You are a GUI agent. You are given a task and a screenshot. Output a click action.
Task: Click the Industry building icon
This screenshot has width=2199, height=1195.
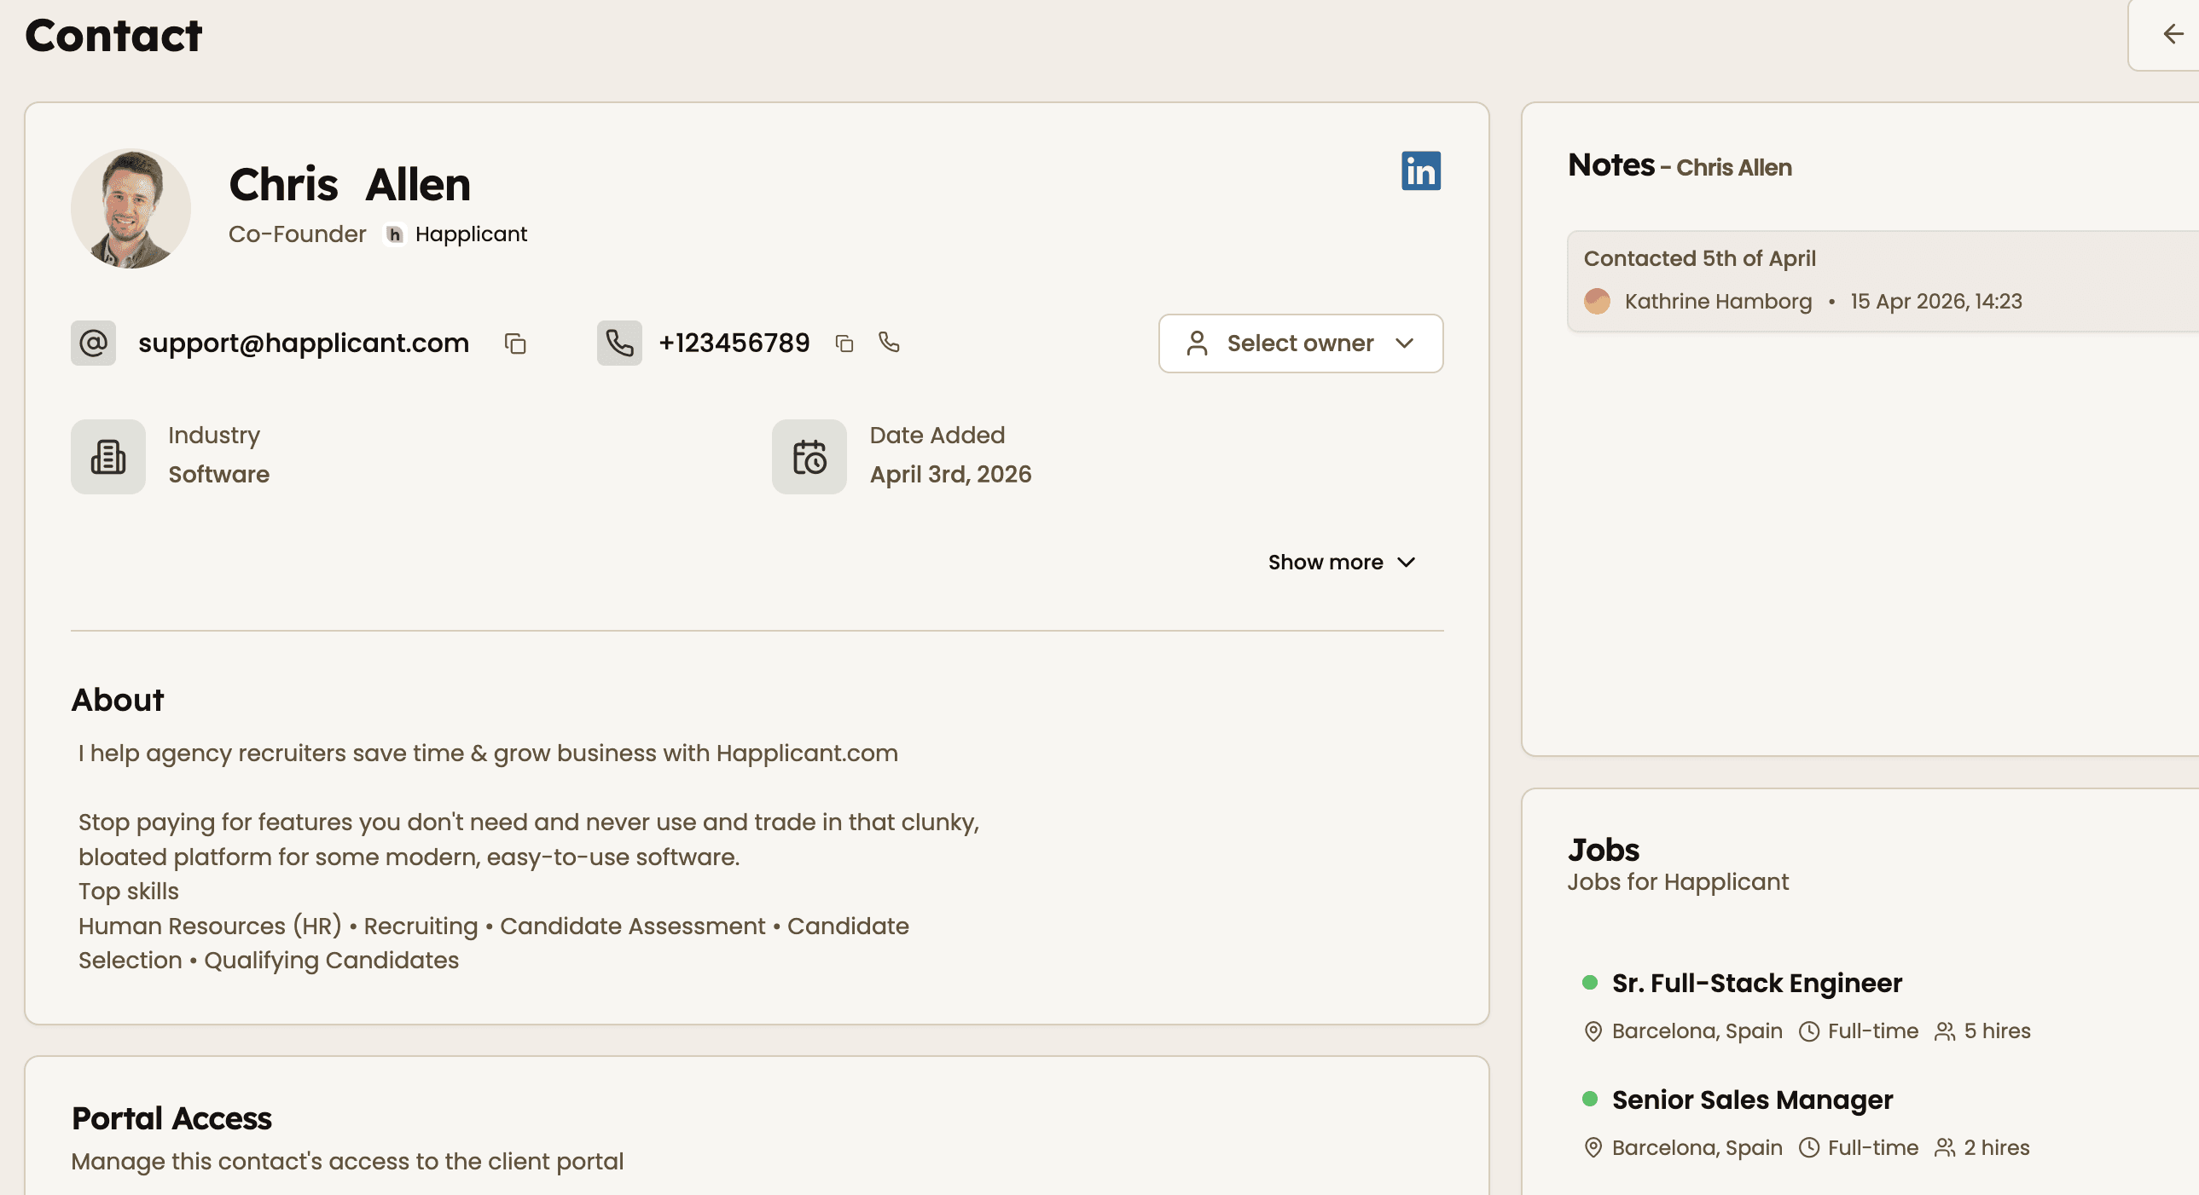[108, 456]
